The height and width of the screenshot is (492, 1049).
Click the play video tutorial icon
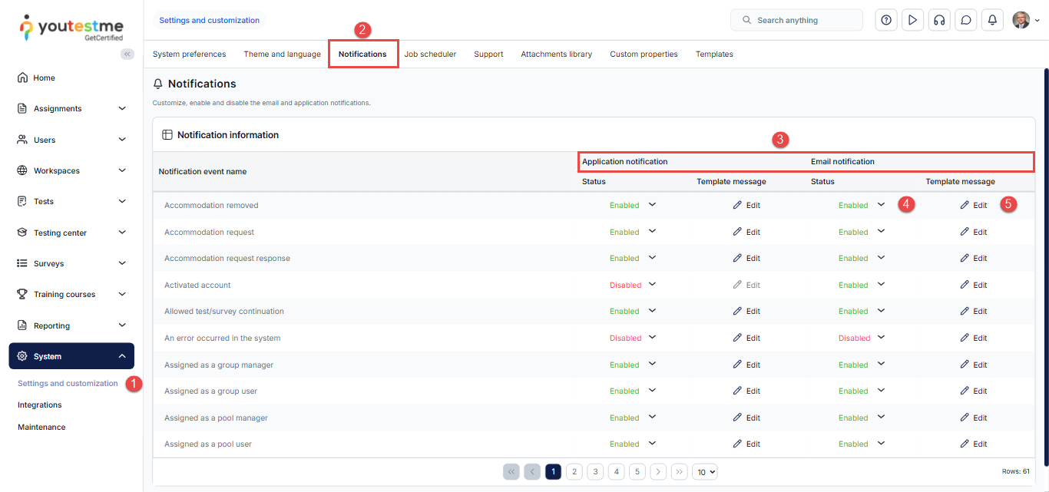912,20
